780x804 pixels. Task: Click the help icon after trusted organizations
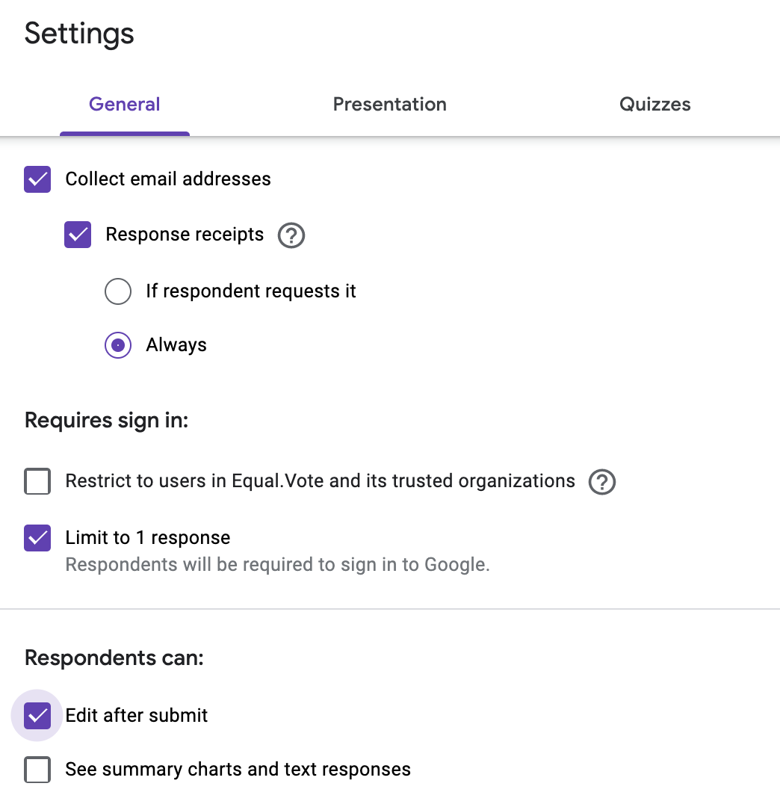(602, 482)
